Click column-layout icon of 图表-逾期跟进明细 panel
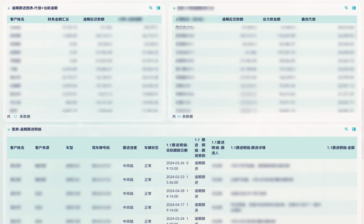The image size is (364, 224). (x=354, y=129)
